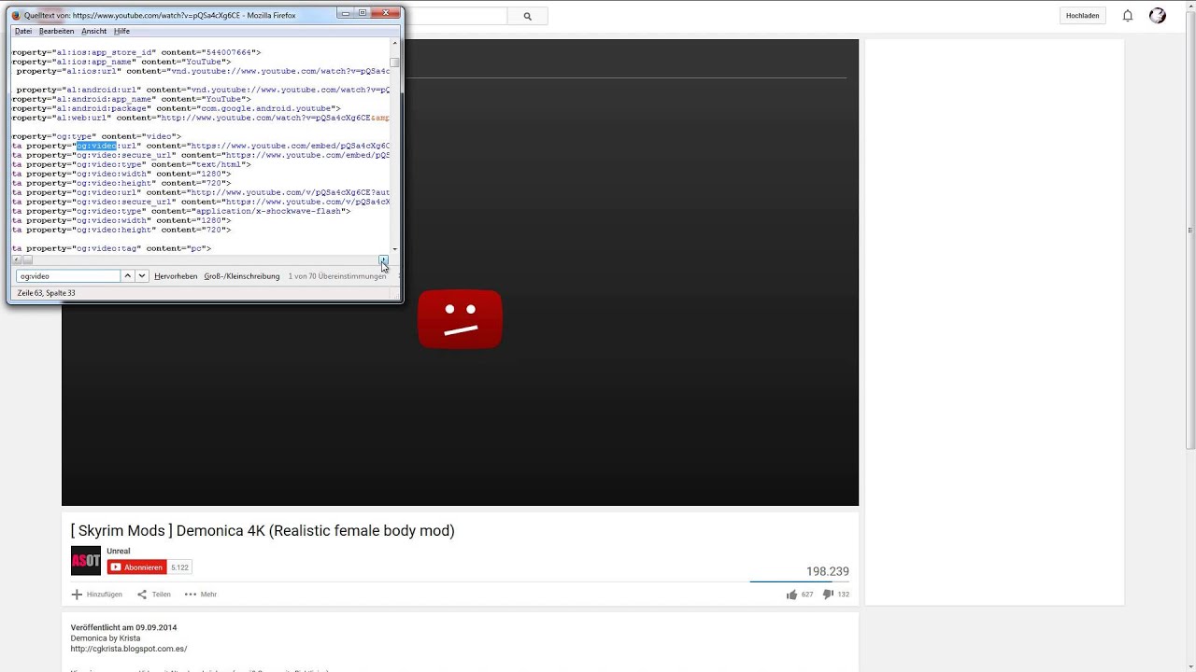Click horizontal scrollbar left arrow in source view
Viewport: 1196px width, 672px height.
(16, 259)
